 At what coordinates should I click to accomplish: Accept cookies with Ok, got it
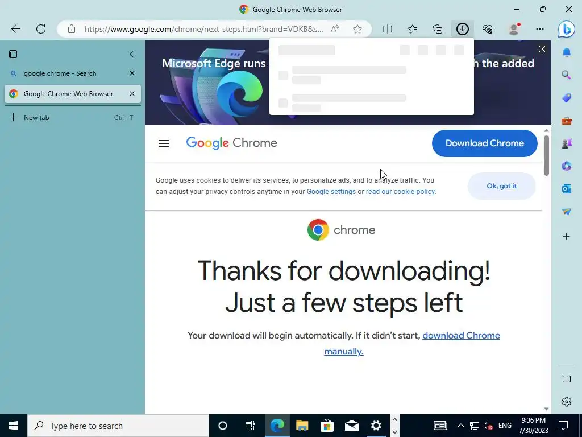[x=501, y=186]
